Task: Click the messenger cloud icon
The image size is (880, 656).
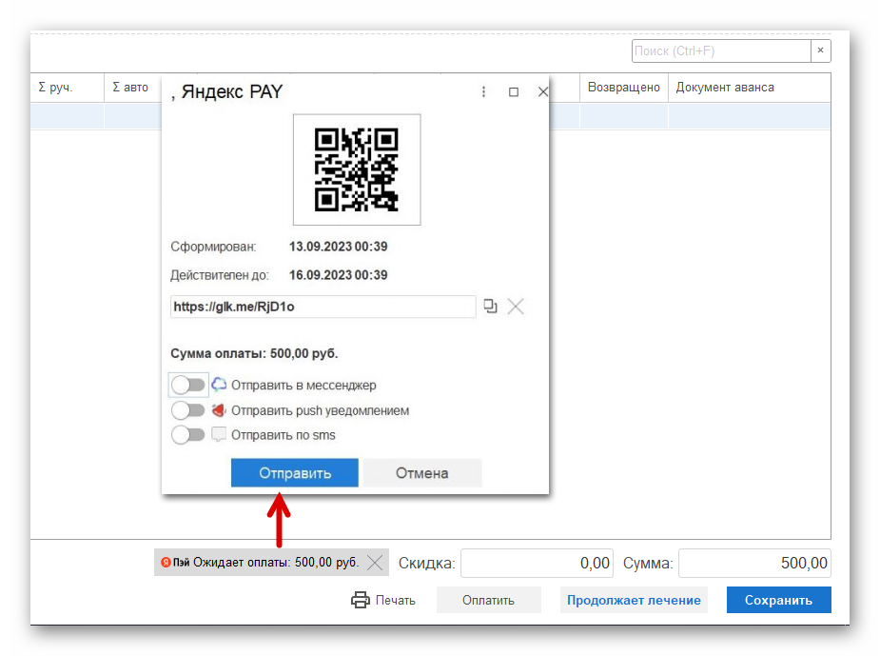Action: coord(219,385)
